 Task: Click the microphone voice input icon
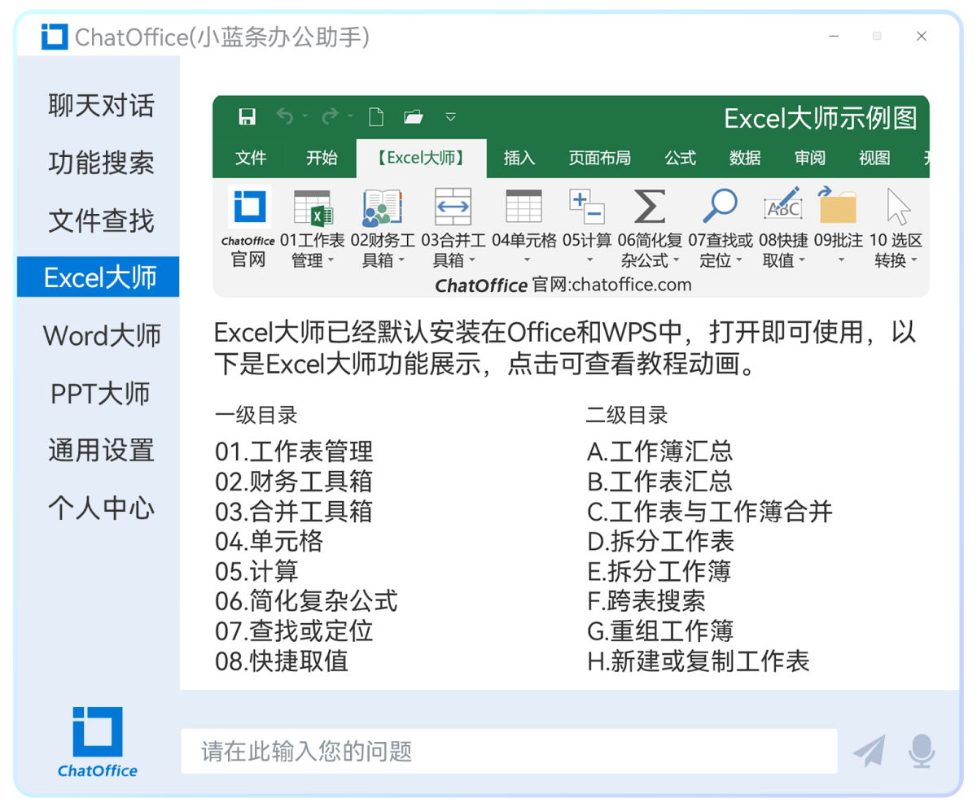coord(922,750)
